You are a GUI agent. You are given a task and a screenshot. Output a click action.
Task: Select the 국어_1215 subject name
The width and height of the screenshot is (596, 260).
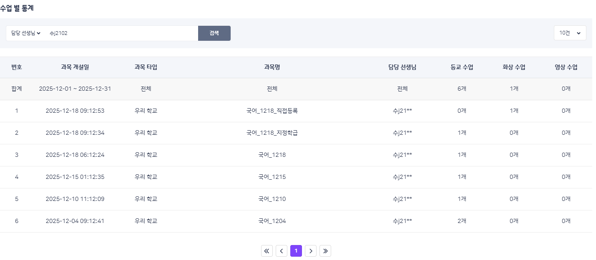pyautogui.click(x=272, y=177)
